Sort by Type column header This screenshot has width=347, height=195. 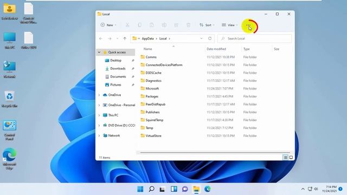click(247, 49)
